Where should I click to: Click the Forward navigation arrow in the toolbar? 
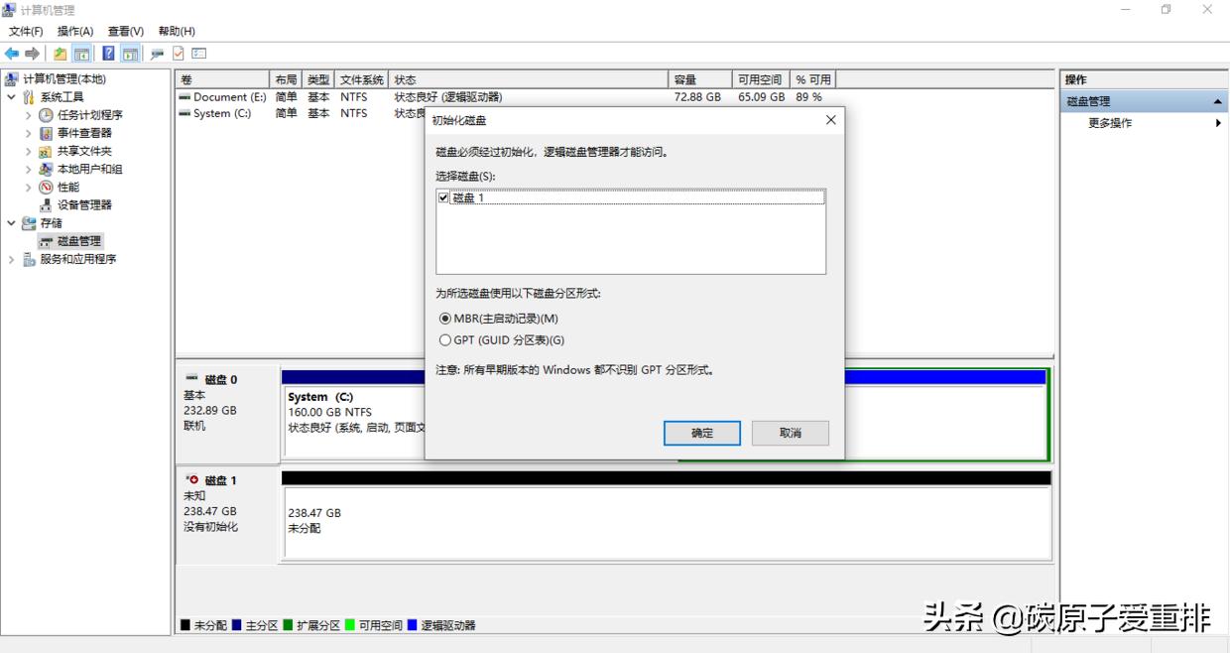(x=32, y=53)
